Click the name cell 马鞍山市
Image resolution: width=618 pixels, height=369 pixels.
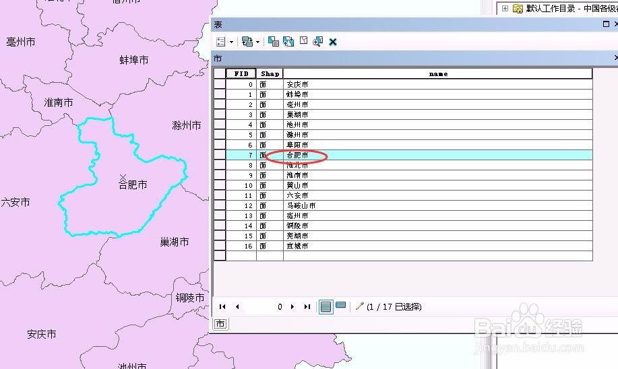tap(438, 205)
